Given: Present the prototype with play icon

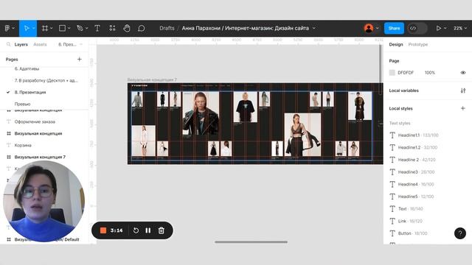Looking at the screenshot, I should 439,28.
